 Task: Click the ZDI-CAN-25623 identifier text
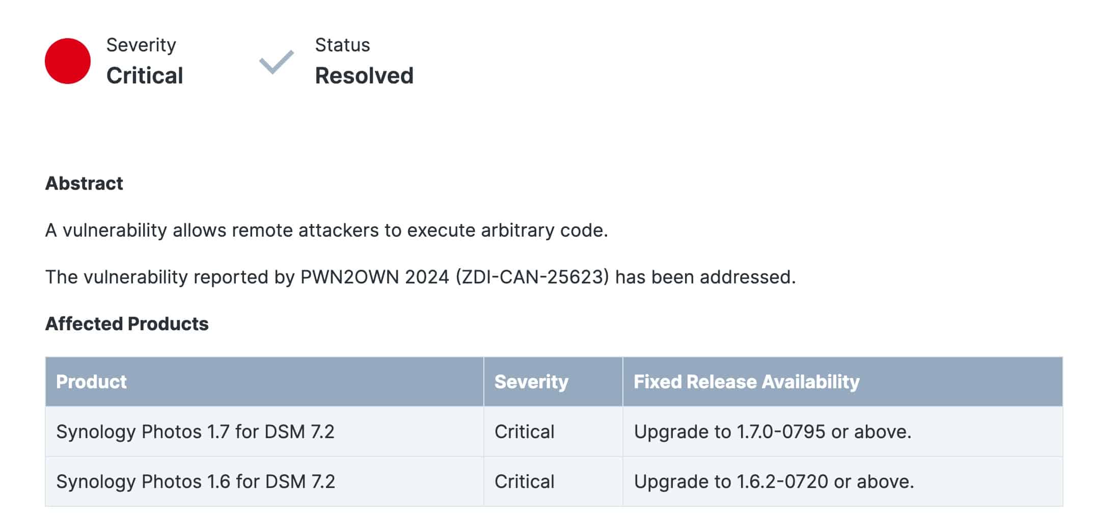[x=532, y=277]
